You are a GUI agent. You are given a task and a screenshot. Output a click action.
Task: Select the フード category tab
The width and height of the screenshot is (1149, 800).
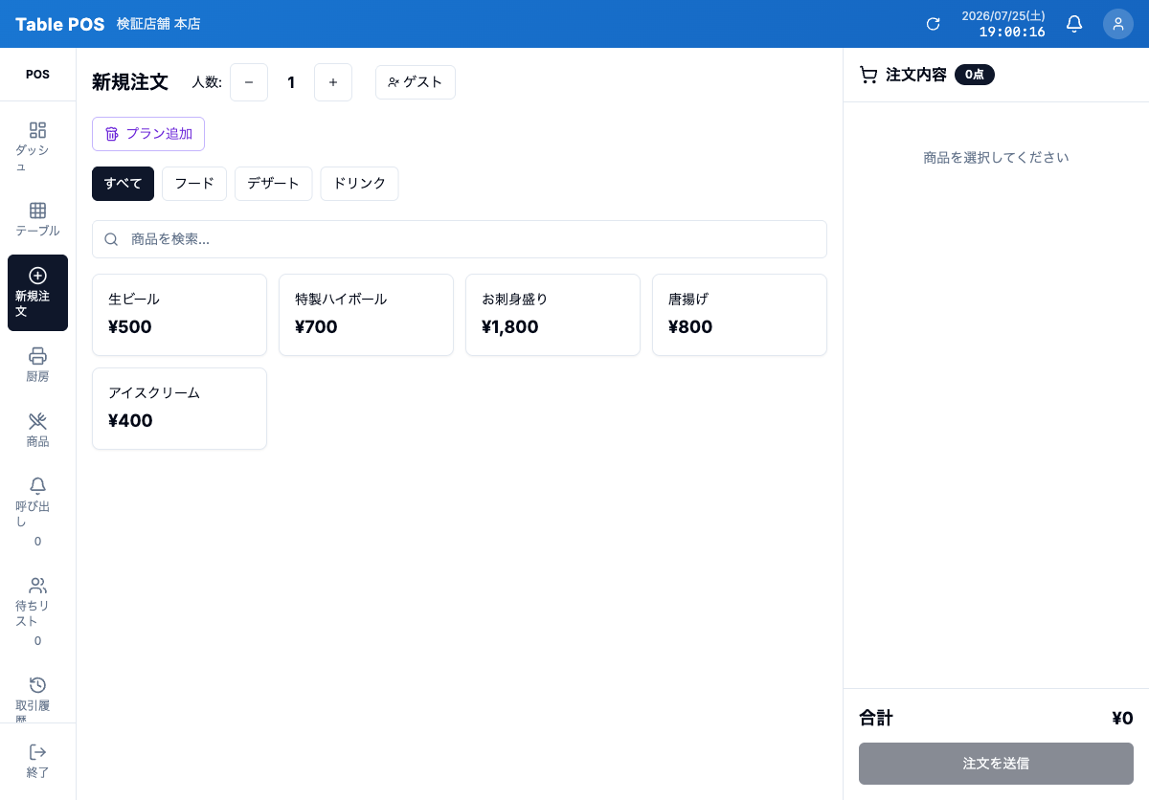point(194,184)
